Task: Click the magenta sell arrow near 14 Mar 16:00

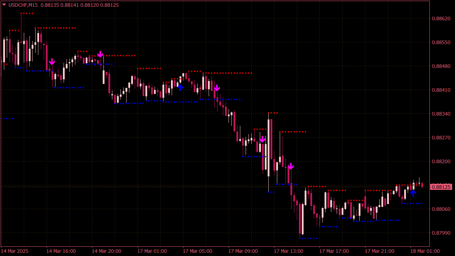Action: coord(52,62)
